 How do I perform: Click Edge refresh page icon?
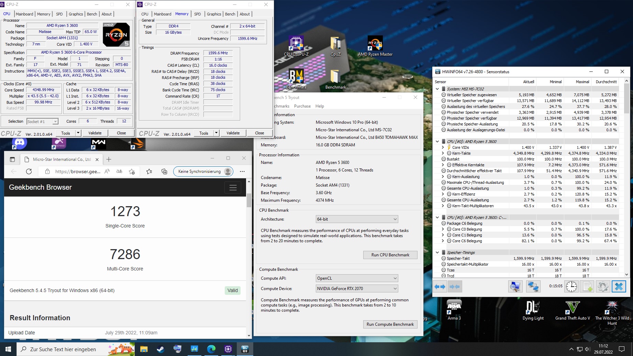[29, 171]
